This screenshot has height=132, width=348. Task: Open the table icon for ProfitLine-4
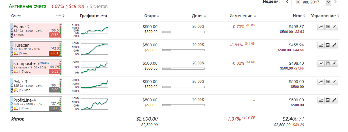pos(328,100)
